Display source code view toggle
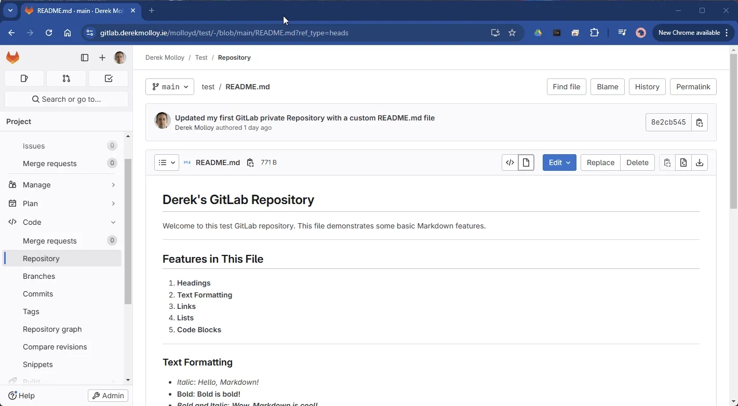Screen dimensions: 738x406 [510, 163]
